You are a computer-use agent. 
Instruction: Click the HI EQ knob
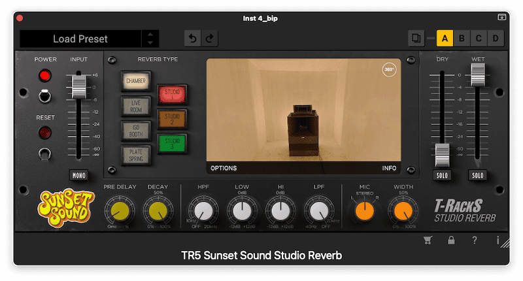[x=280, y=211]
